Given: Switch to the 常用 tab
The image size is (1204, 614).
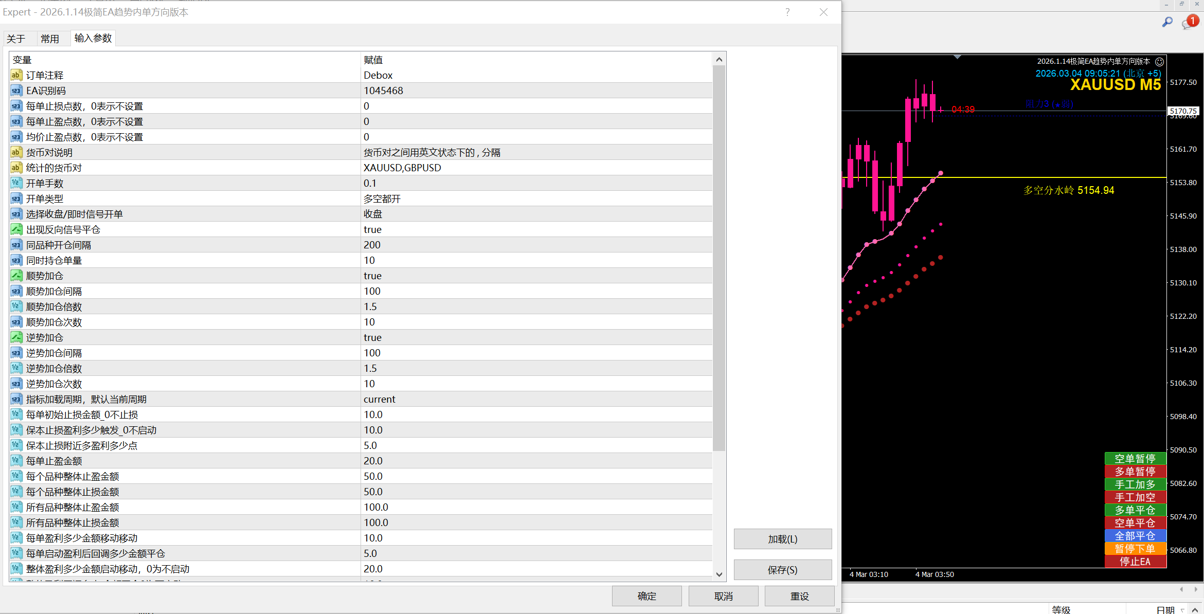Looking at the screenshot, I should 50,39.
